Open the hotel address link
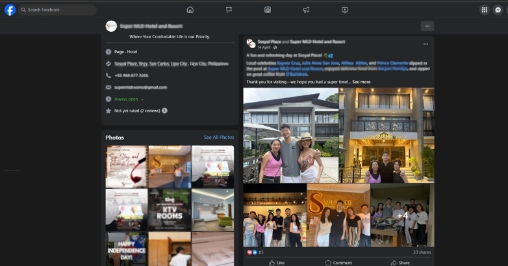Viewport: 508px width, 266px height. coord(171,64)
